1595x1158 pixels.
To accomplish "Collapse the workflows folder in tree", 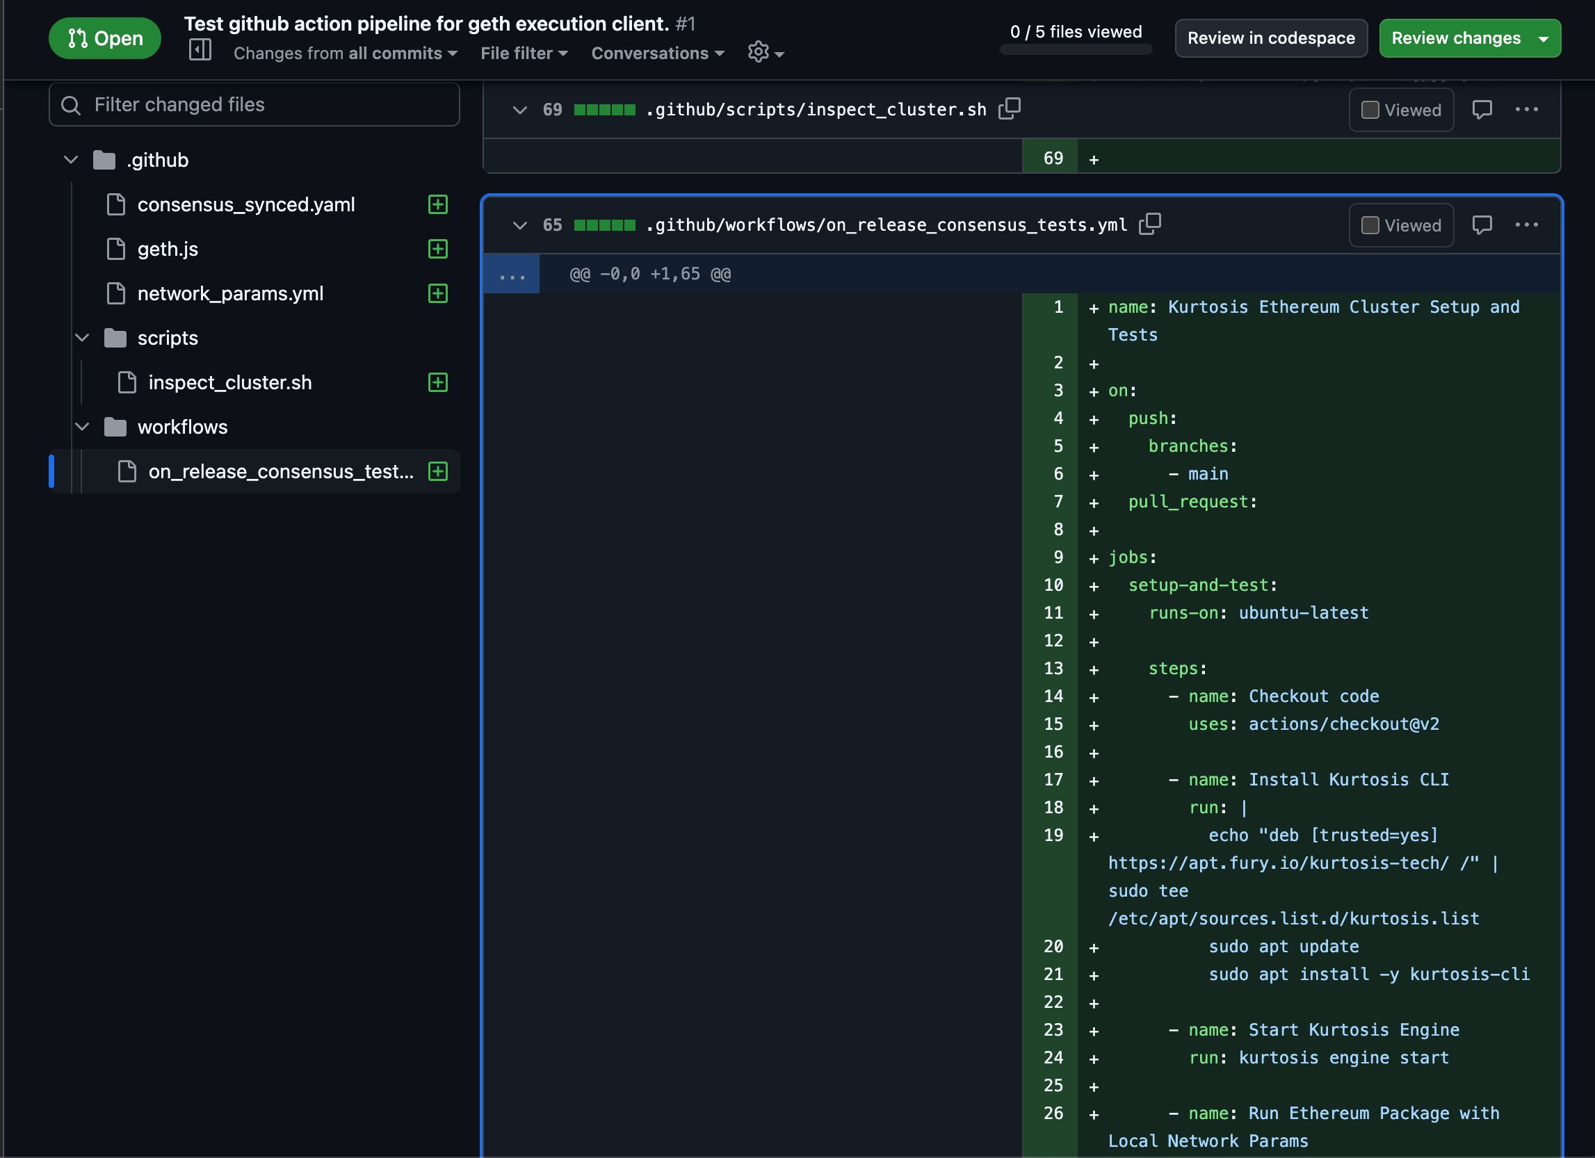I will pos(81,427).
